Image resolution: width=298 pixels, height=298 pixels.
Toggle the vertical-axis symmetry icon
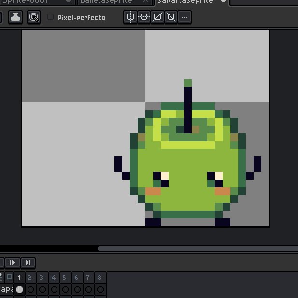[x=130, y=17]
